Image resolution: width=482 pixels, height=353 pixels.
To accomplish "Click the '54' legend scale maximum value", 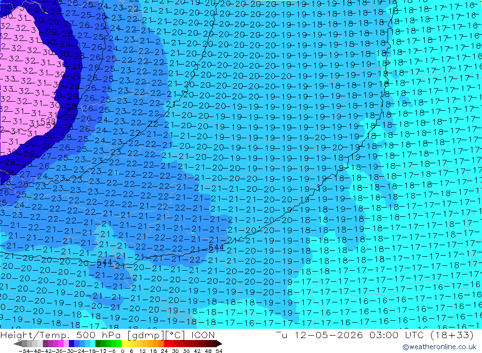I will point(219,351).
